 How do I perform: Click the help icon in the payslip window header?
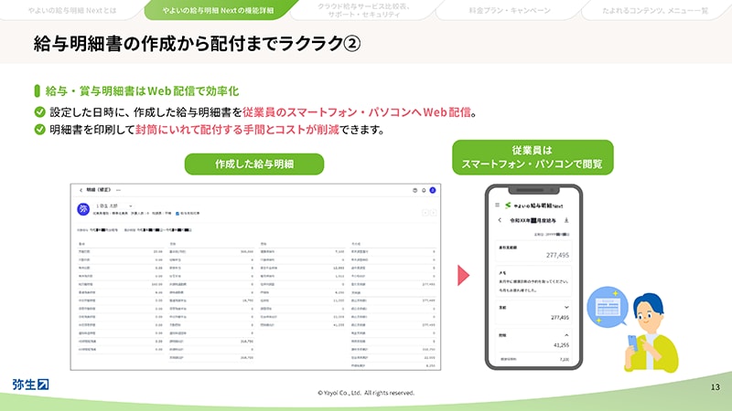pos(414,190)
